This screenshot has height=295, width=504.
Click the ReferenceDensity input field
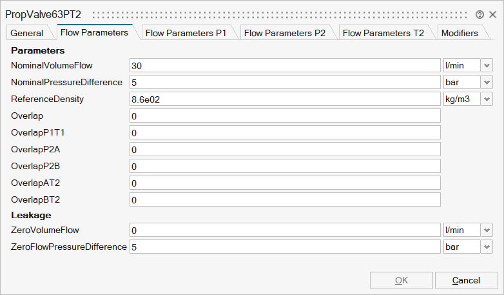tap(284, 99)
